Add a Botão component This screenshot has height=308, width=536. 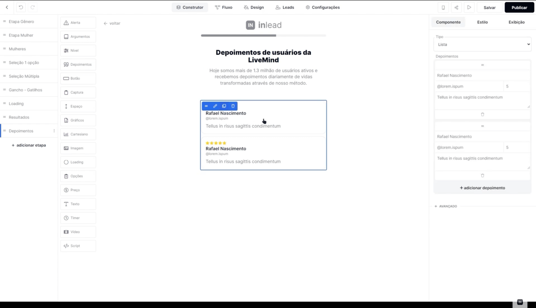[x=78, y=78]
